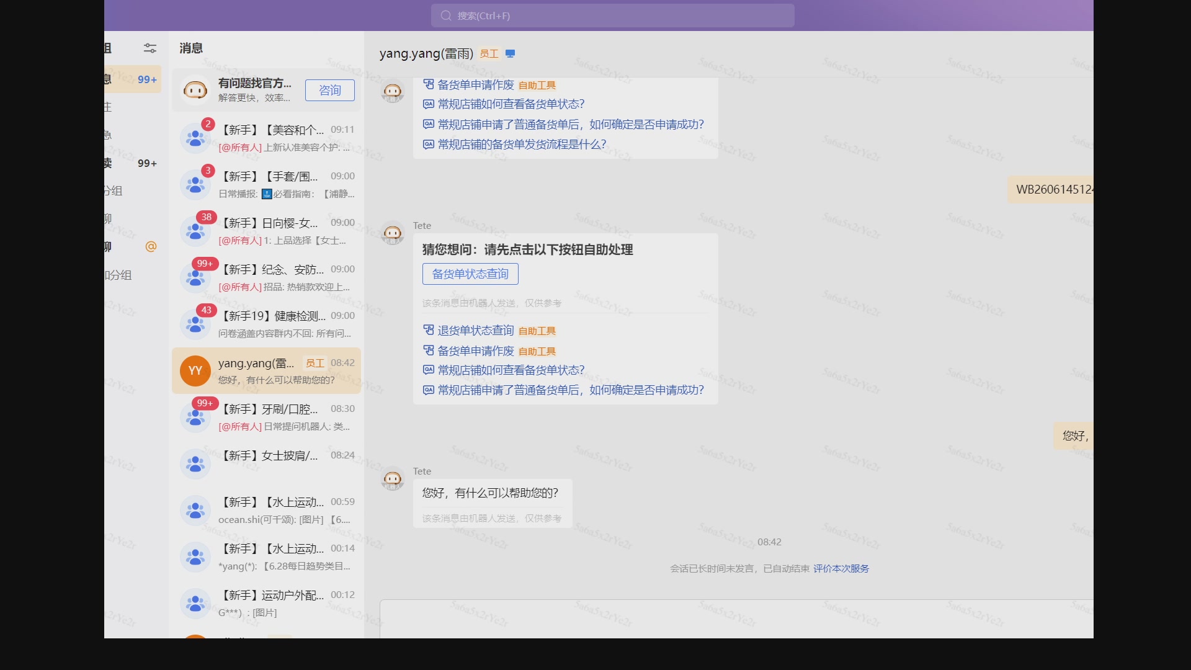
Task: Open the 【新手】牙刷/口腔... group chat
Action: (266, 417)
